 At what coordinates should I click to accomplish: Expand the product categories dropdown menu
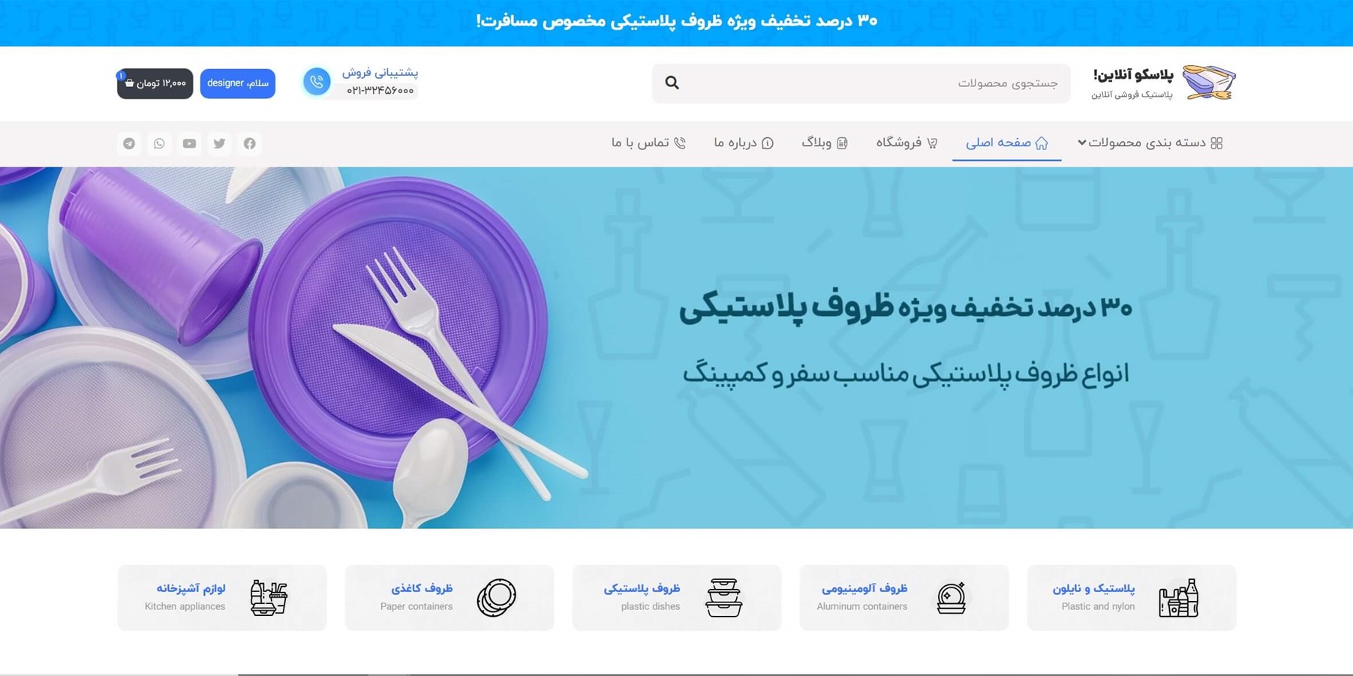click(1150, 143)
